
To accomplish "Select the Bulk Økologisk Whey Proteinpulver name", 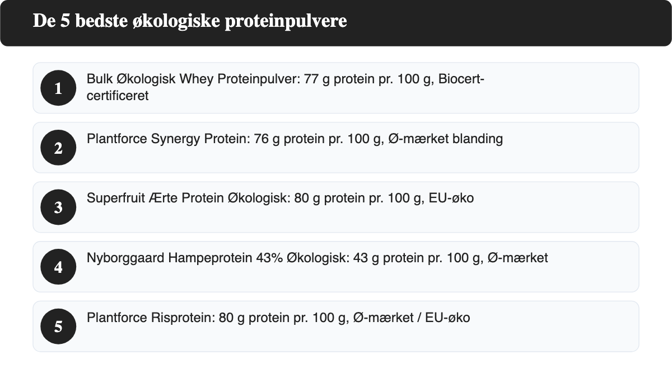I will point(193,79).
